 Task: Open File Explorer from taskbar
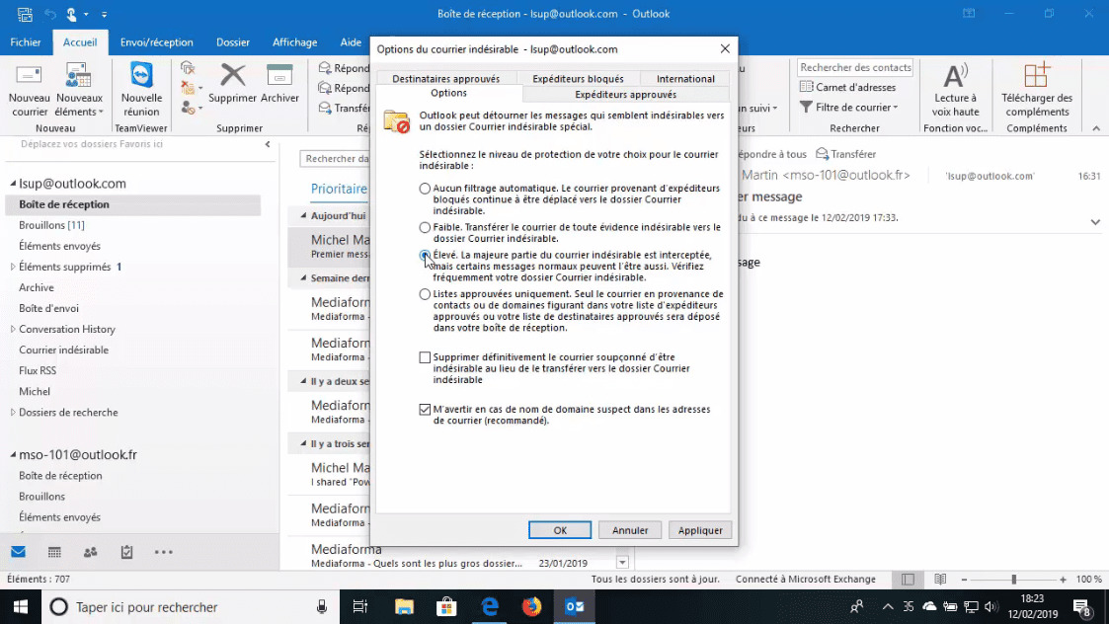(404, 607)
